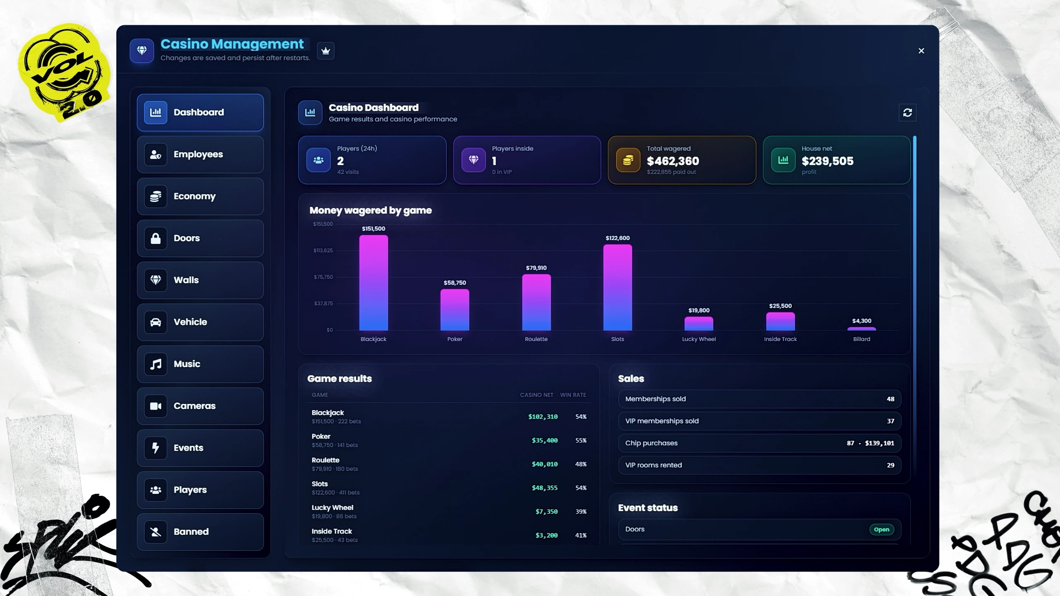This screenshot has height=596, width=1060.
Task: Open the Doors section
Action: [200, 238]
